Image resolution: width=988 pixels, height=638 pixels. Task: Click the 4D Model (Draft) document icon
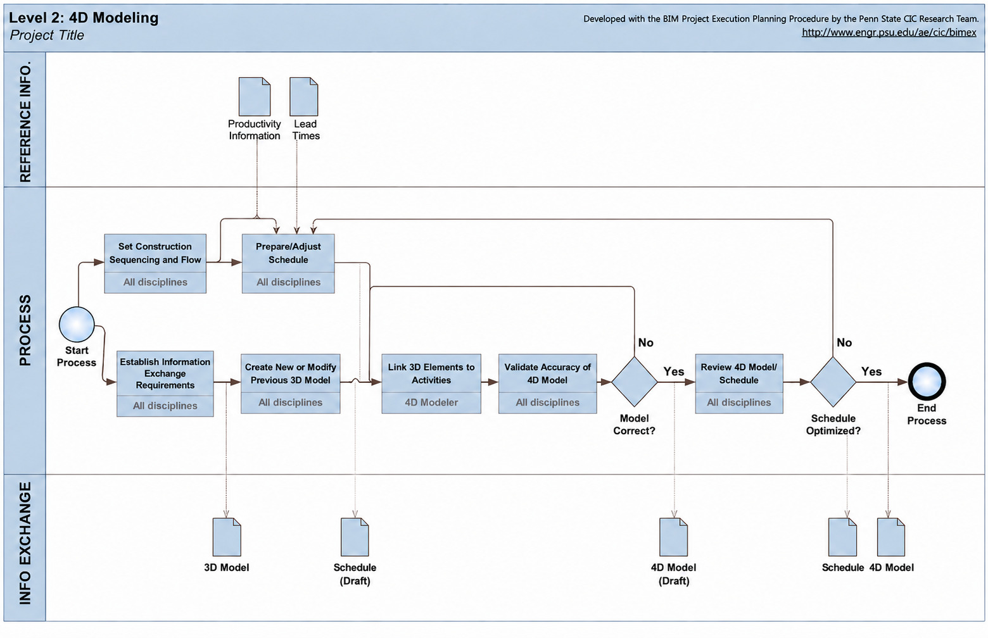(674, 537)
